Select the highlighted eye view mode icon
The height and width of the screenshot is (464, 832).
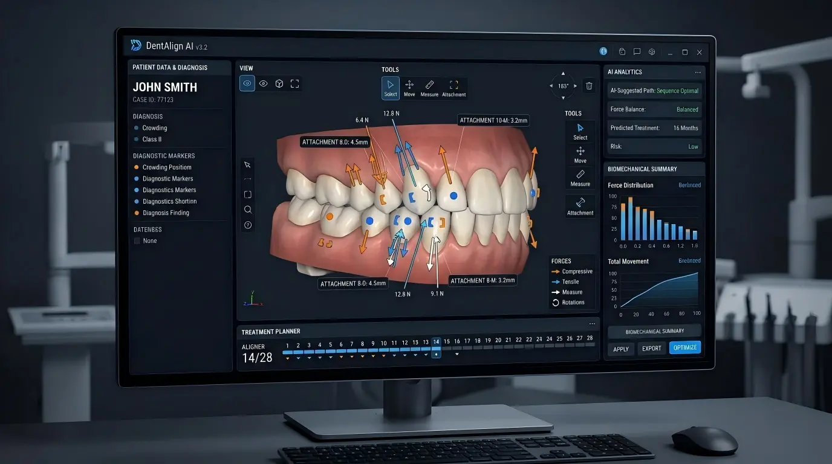247,83
